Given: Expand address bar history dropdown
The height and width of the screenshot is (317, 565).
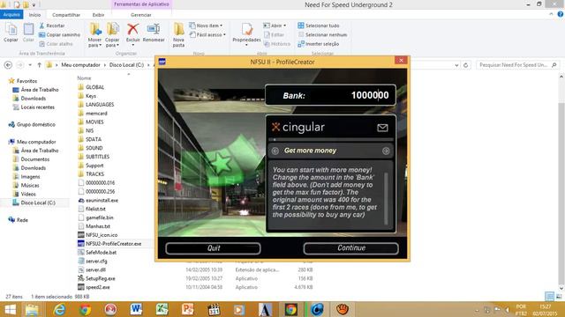Looking at the screenshot, I should tap(456, 65).
